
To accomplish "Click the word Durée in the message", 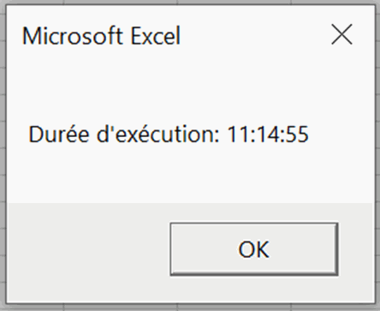I will point(59,135).
